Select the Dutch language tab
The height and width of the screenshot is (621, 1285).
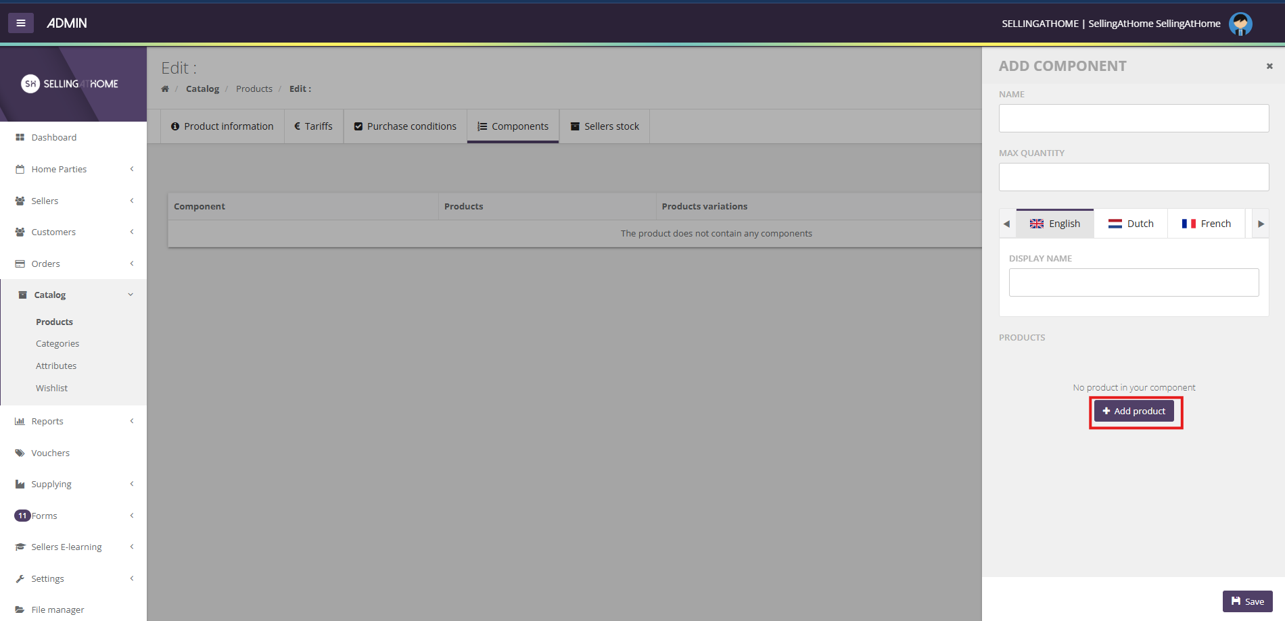tap(1131, 224)
